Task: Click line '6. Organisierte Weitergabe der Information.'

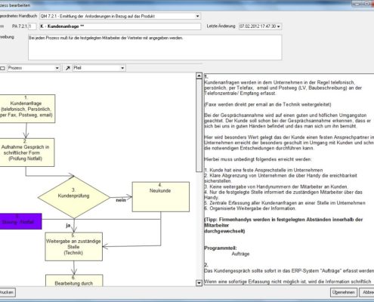Action: [250, 208]
